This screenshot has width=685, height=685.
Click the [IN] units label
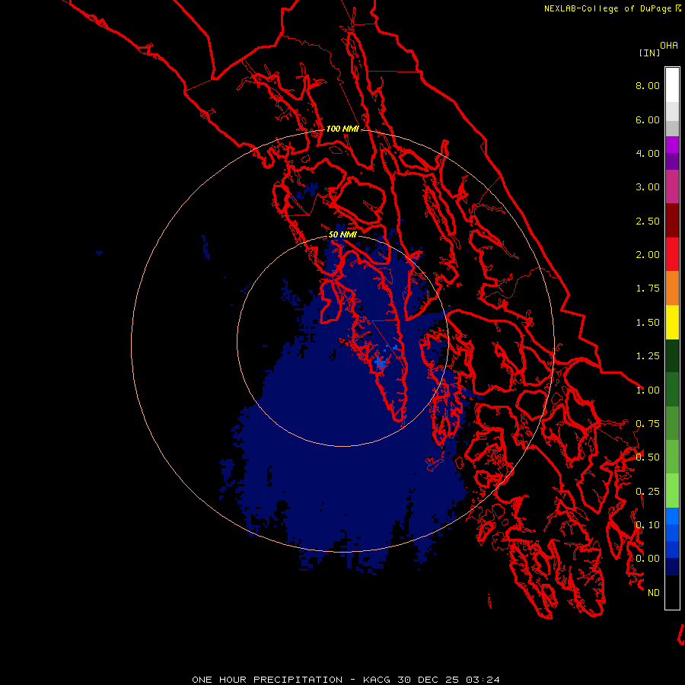(649, 53)
